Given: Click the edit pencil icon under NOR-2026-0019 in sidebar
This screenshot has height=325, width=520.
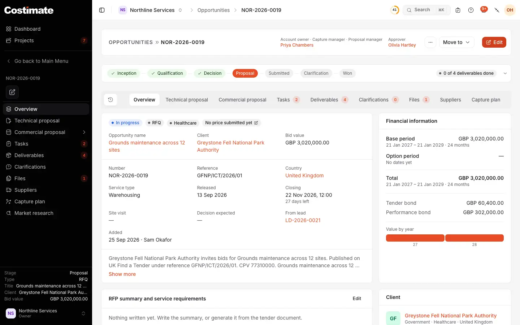Looking at the screenshot, I should coord(12,92).
